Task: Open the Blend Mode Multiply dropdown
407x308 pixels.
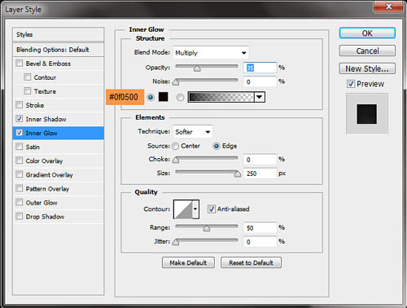Action: coord(211,53)
